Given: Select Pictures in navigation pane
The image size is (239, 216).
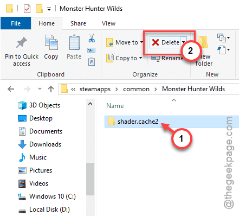Looking at the screenshot, I should tap(35, 170).
